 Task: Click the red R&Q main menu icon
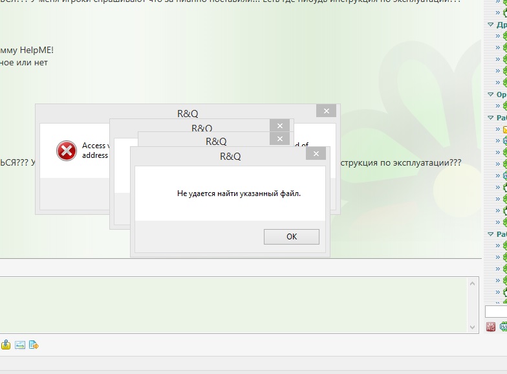pos(490,327)
